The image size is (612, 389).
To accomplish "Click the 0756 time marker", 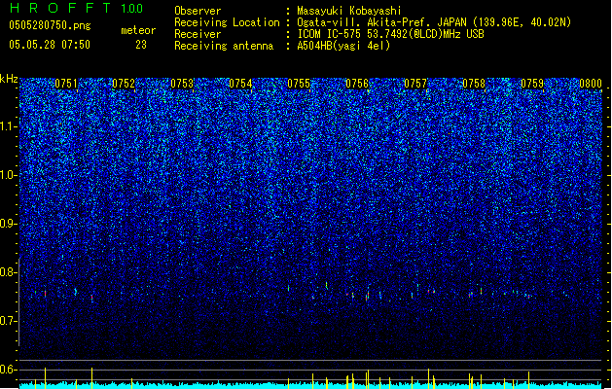I will tap(357, 84).
